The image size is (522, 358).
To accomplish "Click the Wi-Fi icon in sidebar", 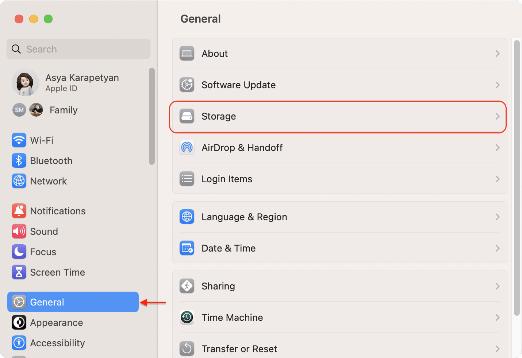I will point(19,140).
